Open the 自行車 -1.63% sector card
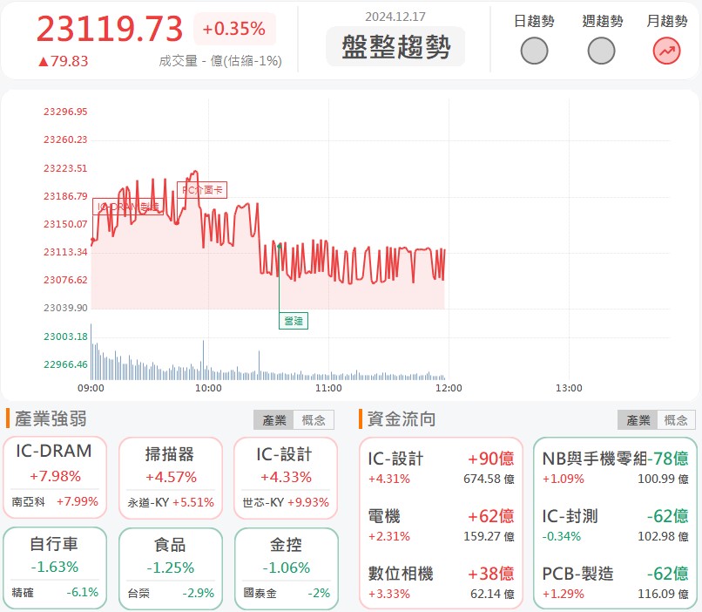The height and width of the screenshot is (612, 702). pos(55,568)
